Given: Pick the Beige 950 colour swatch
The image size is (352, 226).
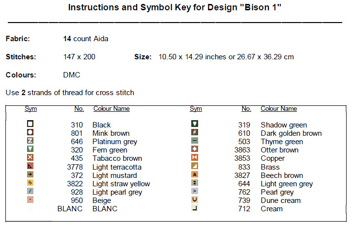Looking at the screenshot, I should pos(30,200).
